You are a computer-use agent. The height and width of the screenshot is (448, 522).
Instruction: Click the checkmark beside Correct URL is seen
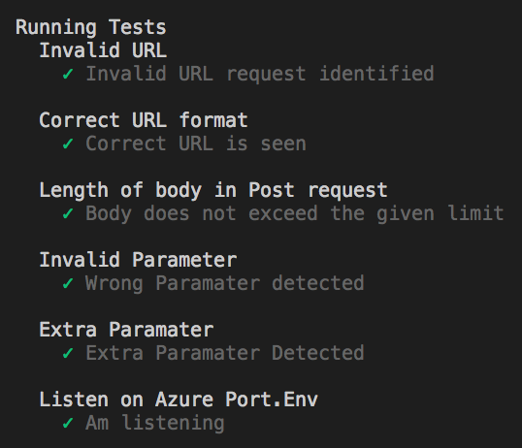click(x=68, y=144)
